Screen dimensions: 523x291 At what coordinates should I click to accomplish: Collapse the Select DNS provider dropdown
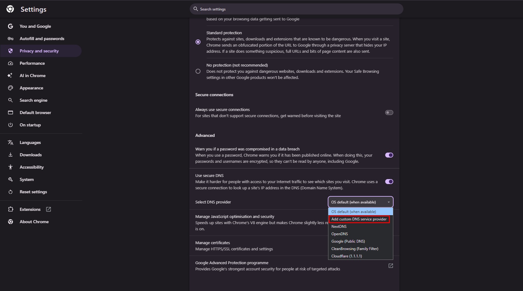pos(361,202)
